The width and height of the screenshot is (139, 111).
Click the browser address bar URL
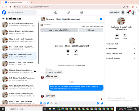(x=33, y=7)
